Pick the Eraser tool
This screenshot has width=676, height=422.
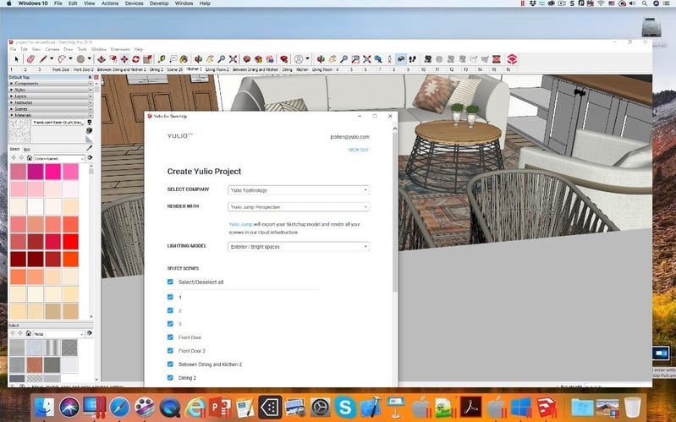pos(30,59)
